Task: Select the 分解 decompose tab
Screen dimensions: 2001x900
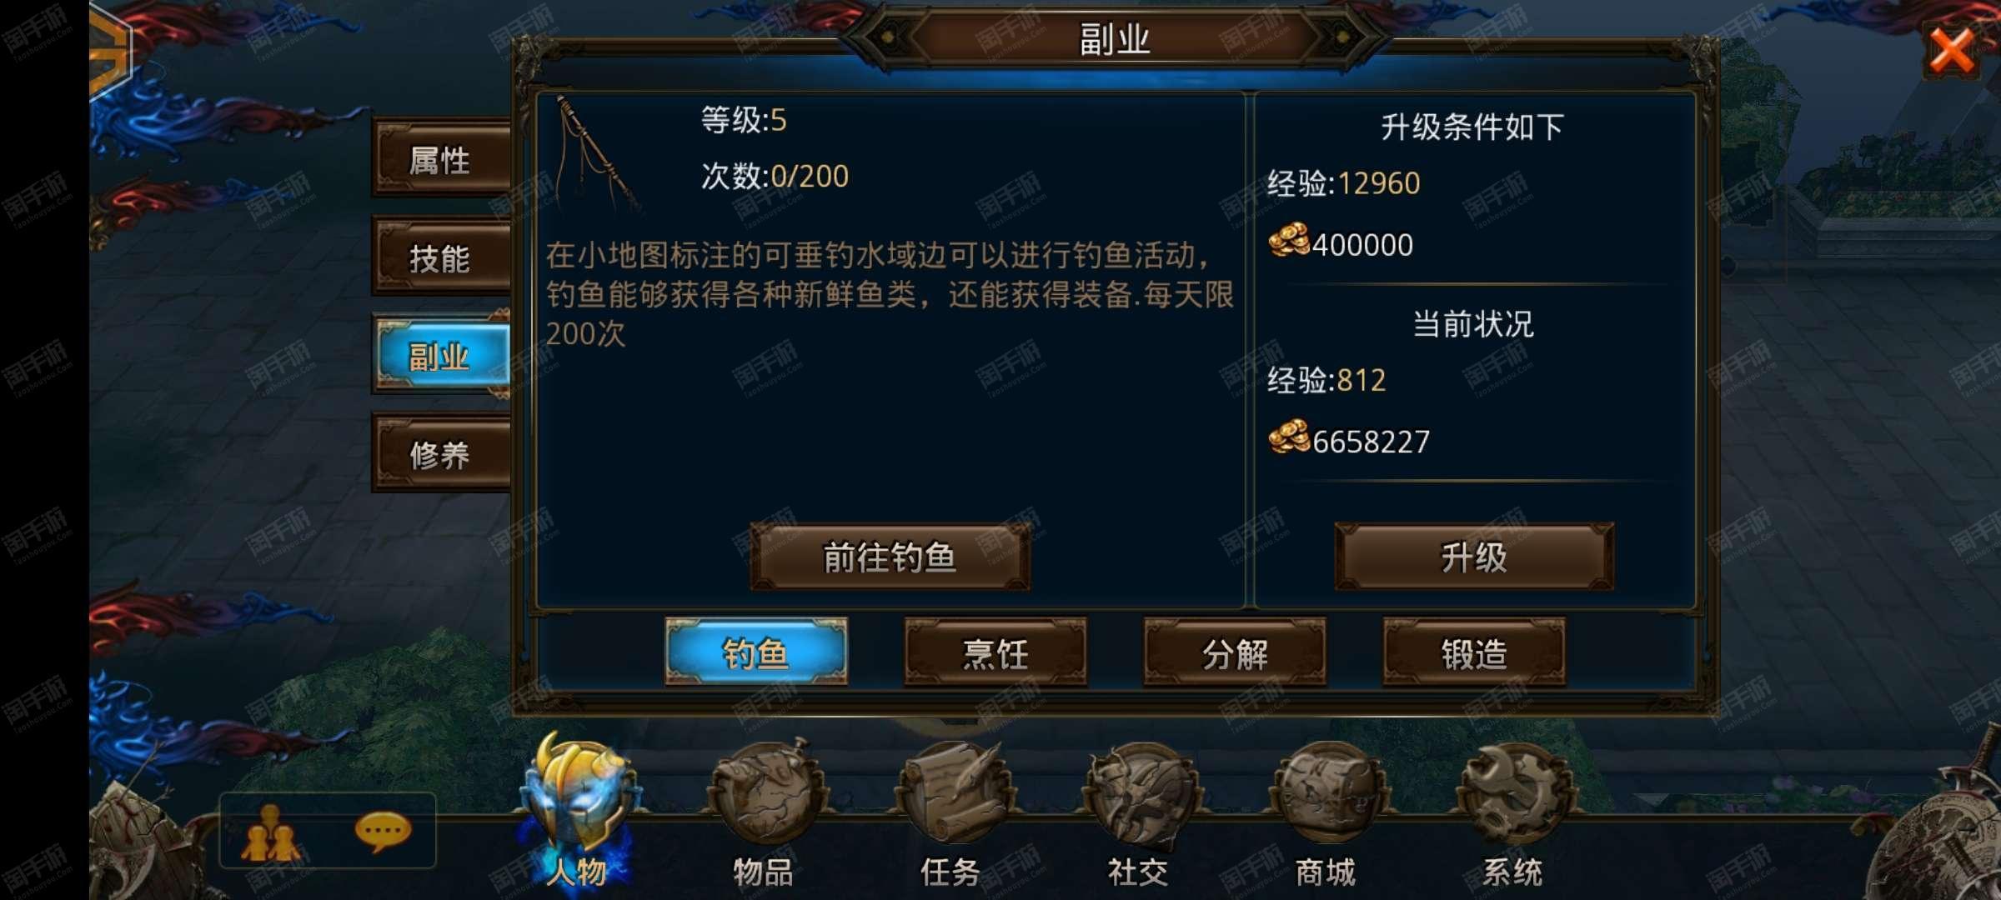Action: tap(1235, 652)
